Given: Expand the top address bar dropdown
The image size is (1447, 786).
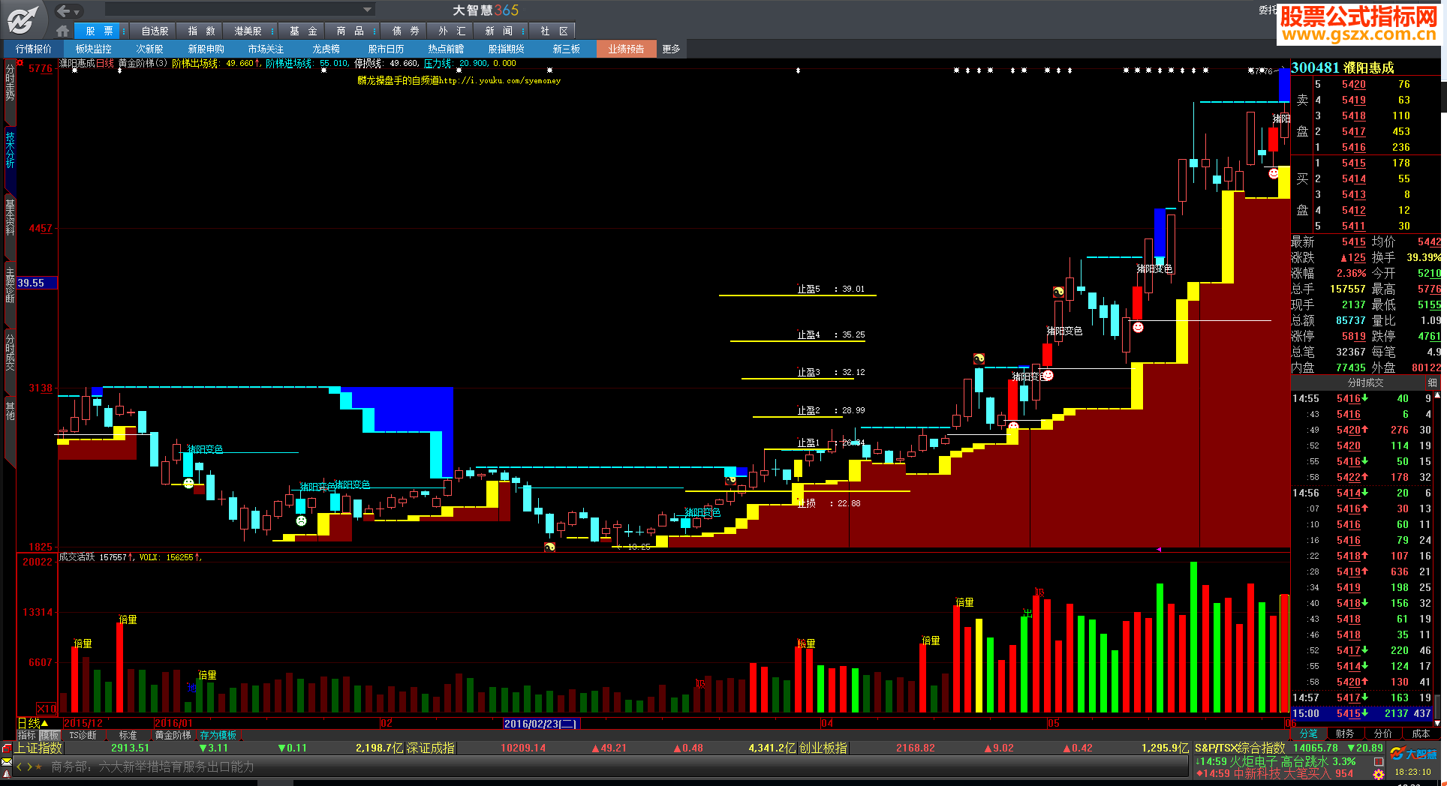Looking at the screenshot, I should click(x=367, y=10).
